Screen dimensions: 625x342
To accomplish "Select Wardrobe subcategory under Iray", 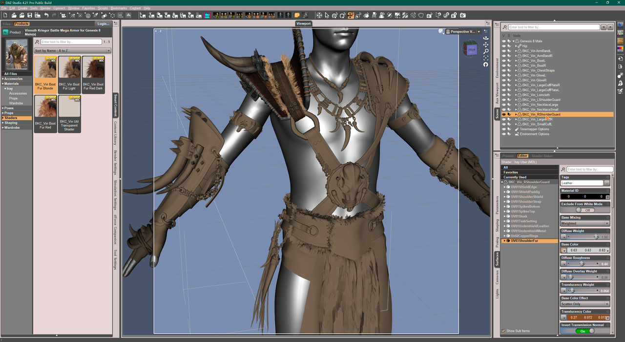I will click(16, 103).
